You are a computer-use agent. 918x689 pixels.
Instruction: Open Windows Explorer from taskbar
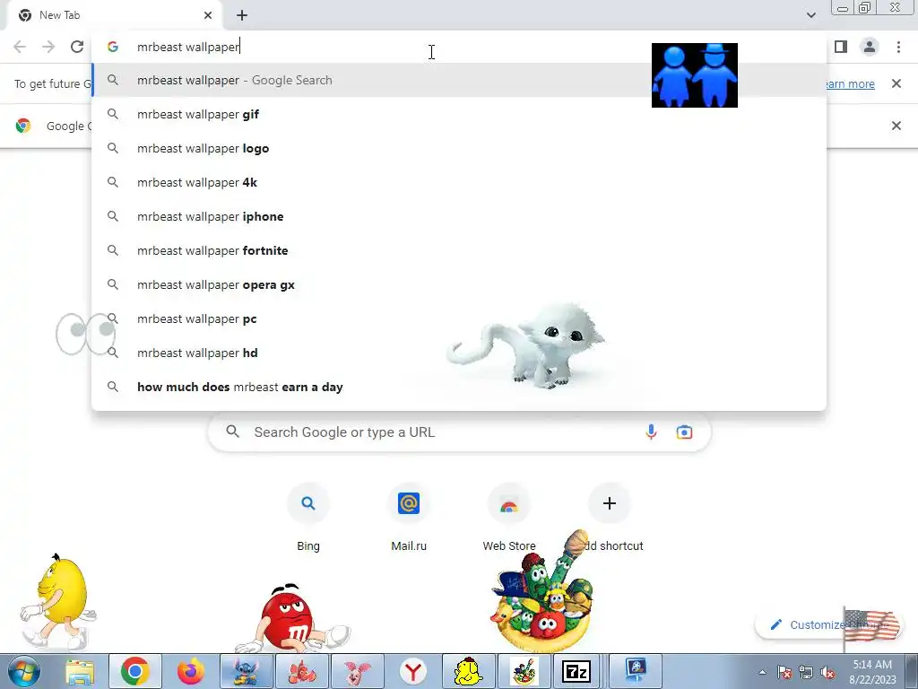80,671
